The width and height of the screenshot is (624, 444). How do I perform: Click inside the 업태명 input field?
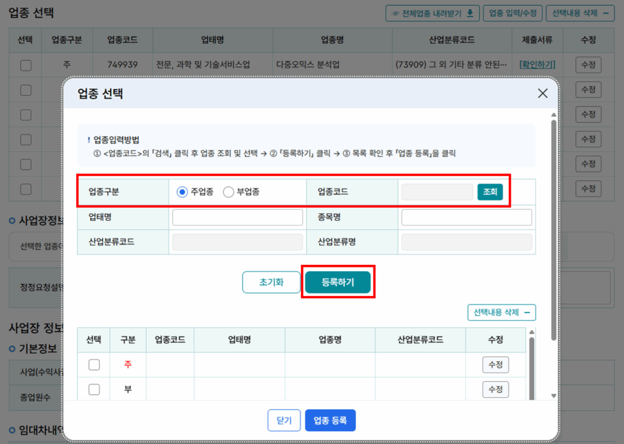237,217
